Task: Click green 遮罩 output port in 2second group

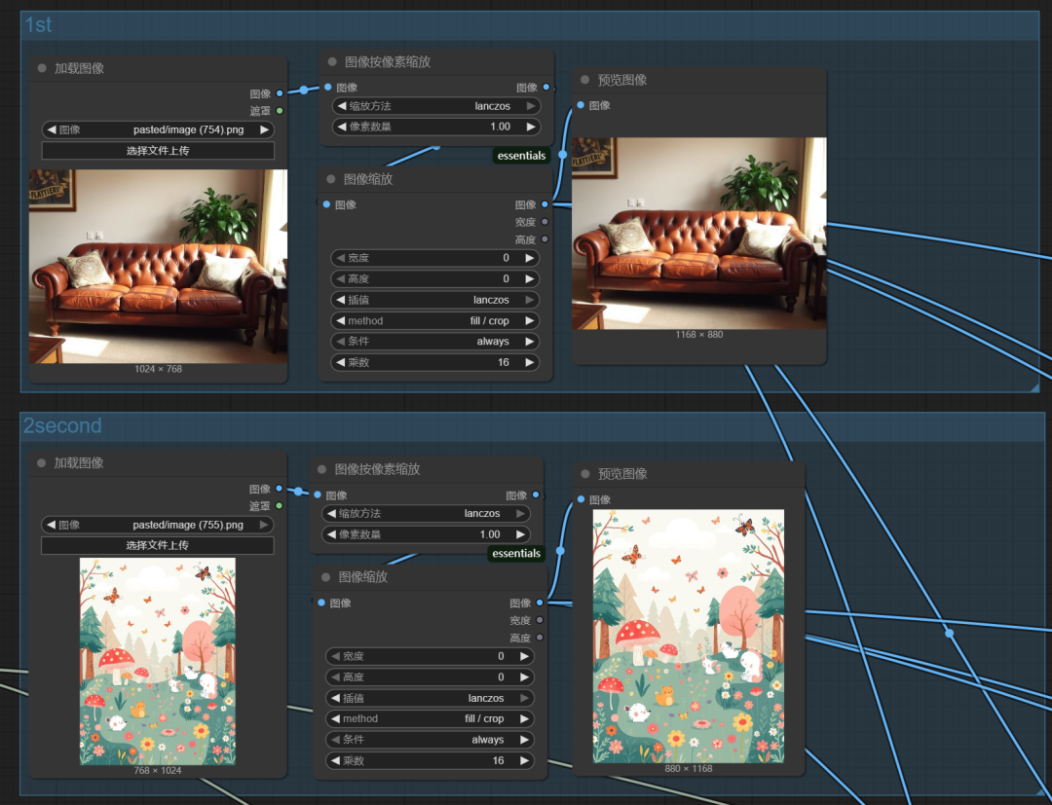Action: click(280, 506)
